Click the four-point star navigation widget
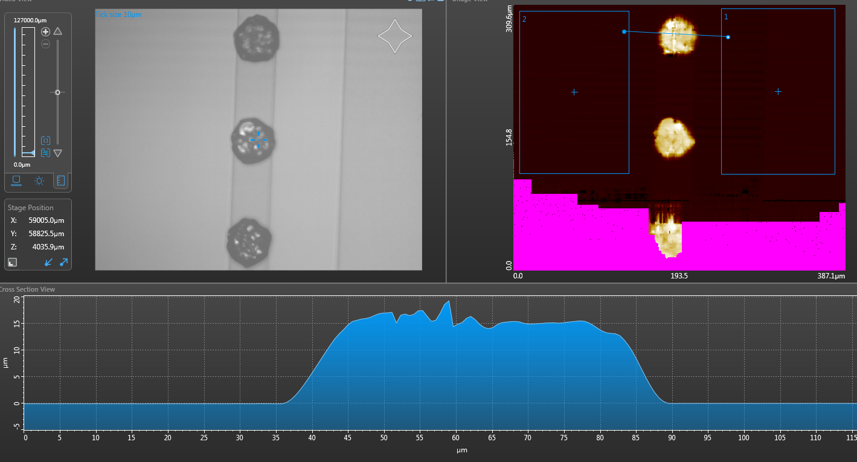The width and height of the screenshot is (857, 462). 394,36
